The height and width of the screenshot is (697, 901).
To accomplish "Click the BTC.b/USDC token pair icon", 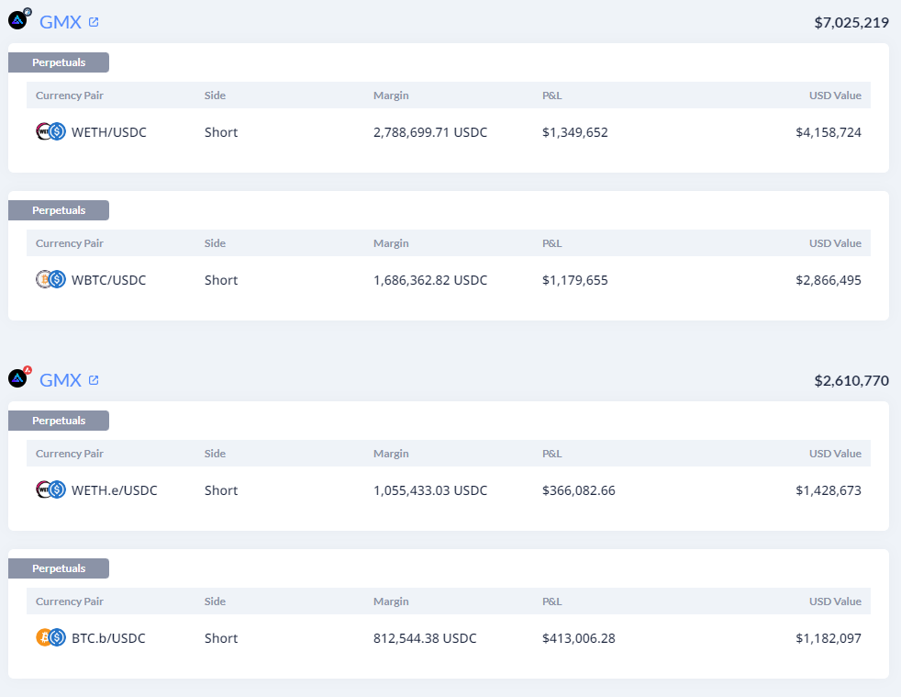I will click(x=50, y=637).
